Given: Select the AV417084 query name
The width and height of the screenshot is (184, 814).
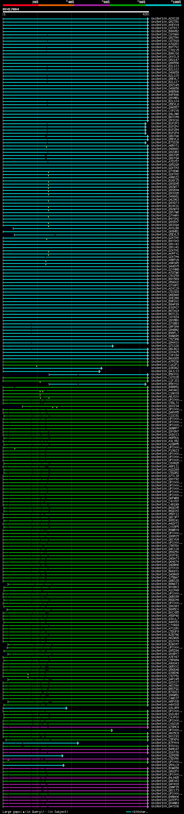Looking at the screenshot, I should (x=11, y=9).
